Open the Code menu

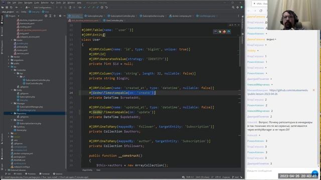point(37,2)
